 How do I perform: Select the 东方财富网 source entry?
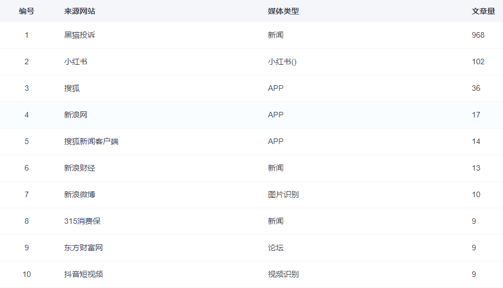83,248
